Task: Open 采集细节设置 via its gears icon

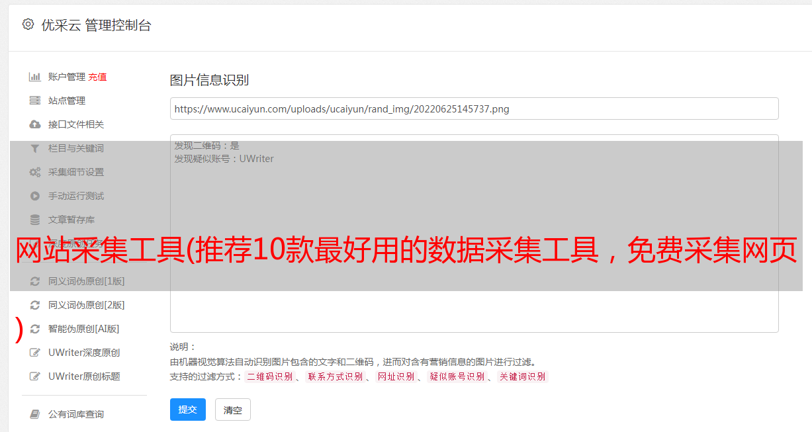Action: click(x=35, y=172)
